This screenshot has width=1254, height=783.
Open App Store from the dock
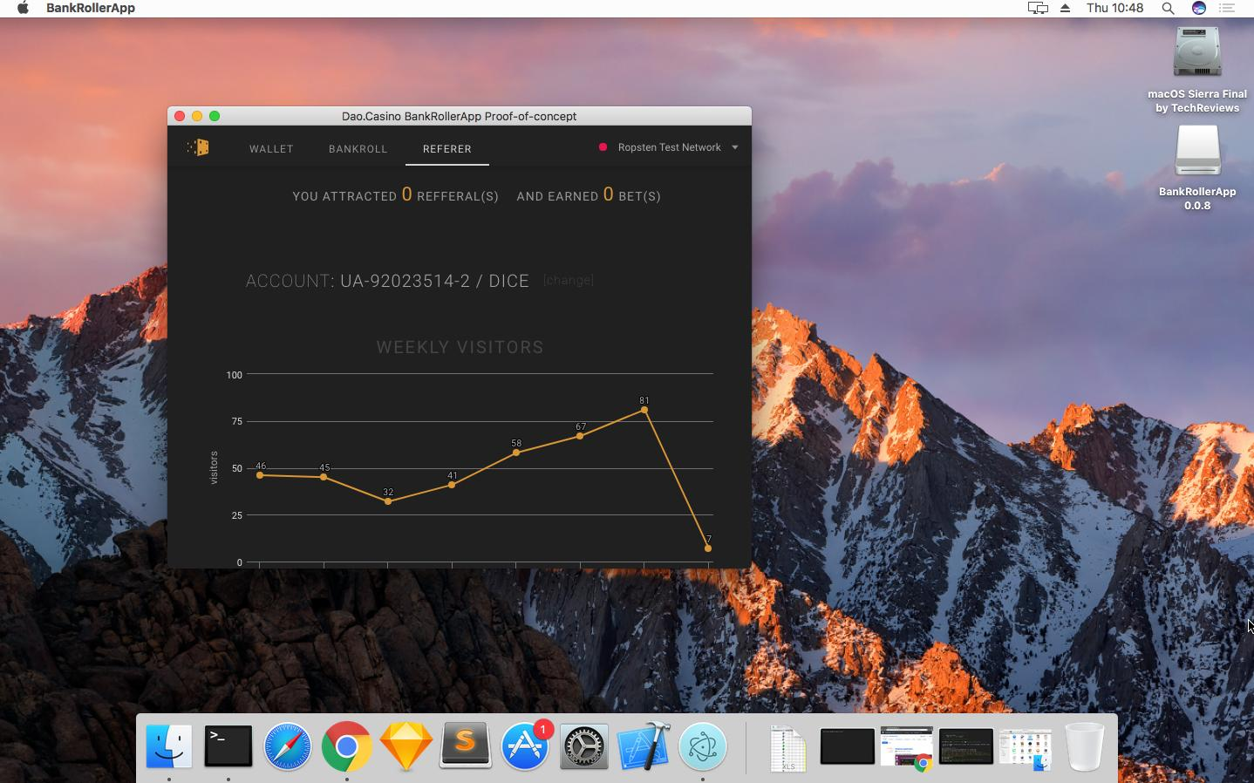pos(525,746)
